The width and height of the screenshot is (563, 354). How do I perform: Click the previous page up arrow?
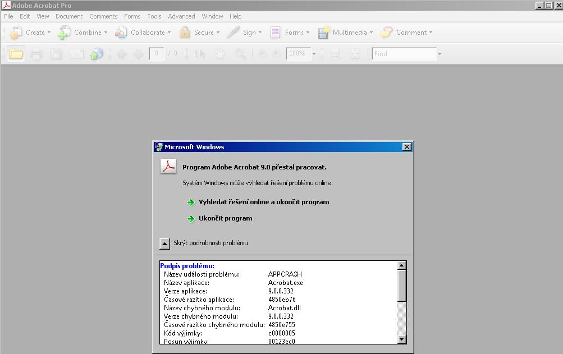pos(122,54)
